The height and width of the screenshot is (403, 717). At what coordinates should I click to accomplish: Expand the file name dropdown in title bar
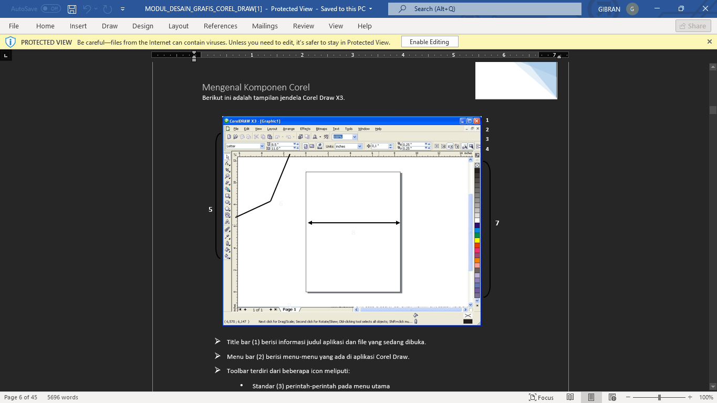tap(370, 9)
